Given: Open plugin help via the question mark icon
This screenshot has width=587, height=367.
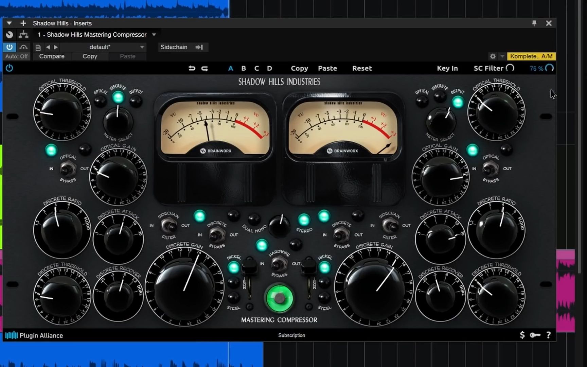Looking at the screenshot, I should coord(549,335).
